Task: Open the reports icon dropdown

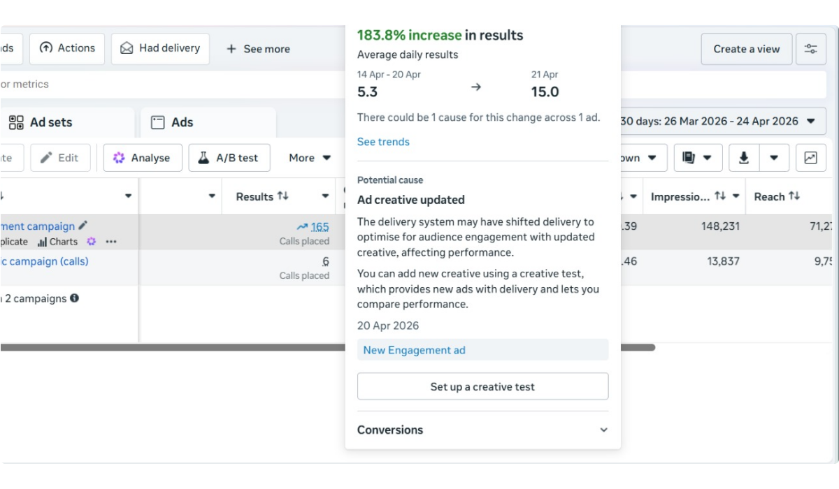Action: 698,158
